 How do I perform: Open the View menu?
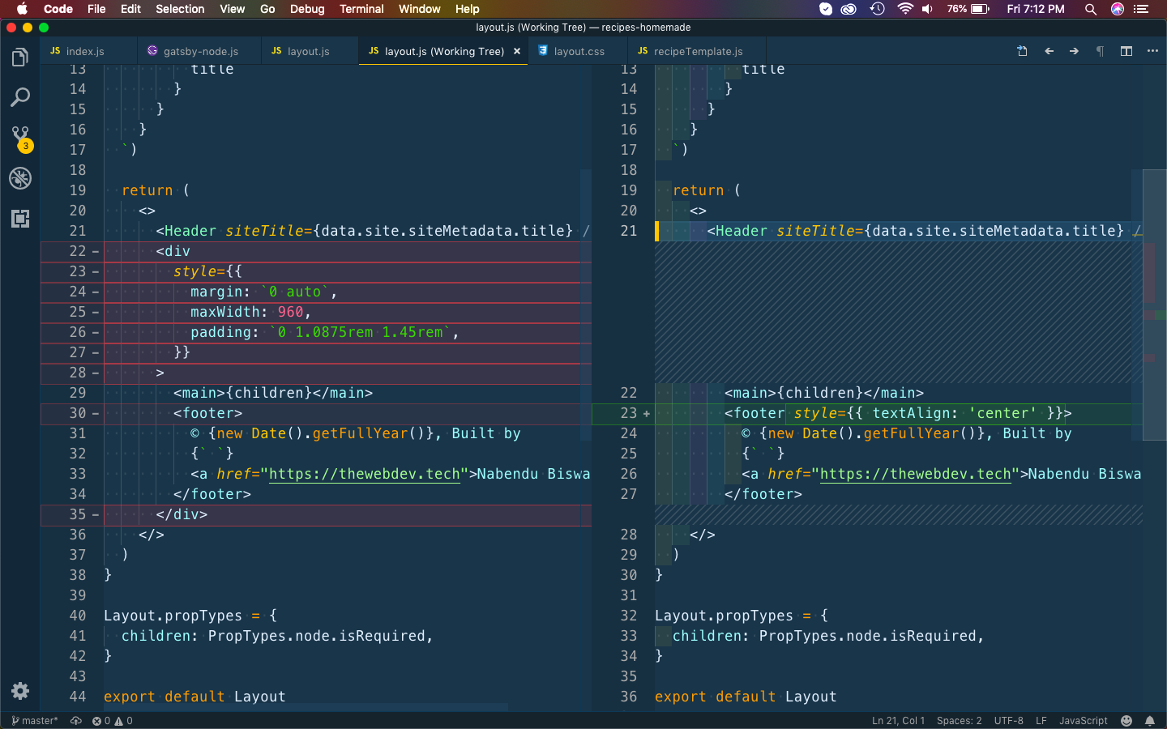click(232, 9)
